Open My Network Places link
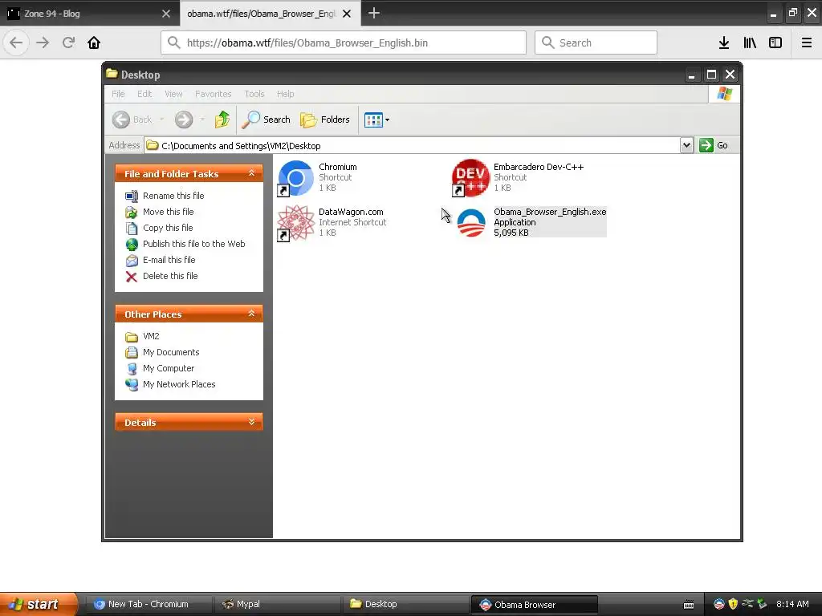This screenshot has width=822, height=616. pos(170,384)
